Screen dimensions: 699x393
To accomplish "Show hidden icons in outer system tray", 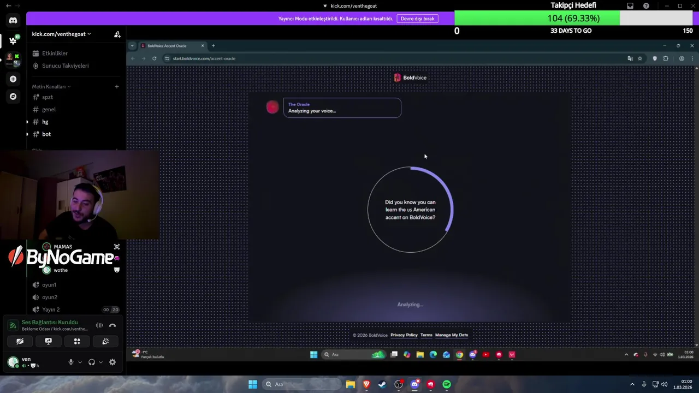I will click(632, 384).
